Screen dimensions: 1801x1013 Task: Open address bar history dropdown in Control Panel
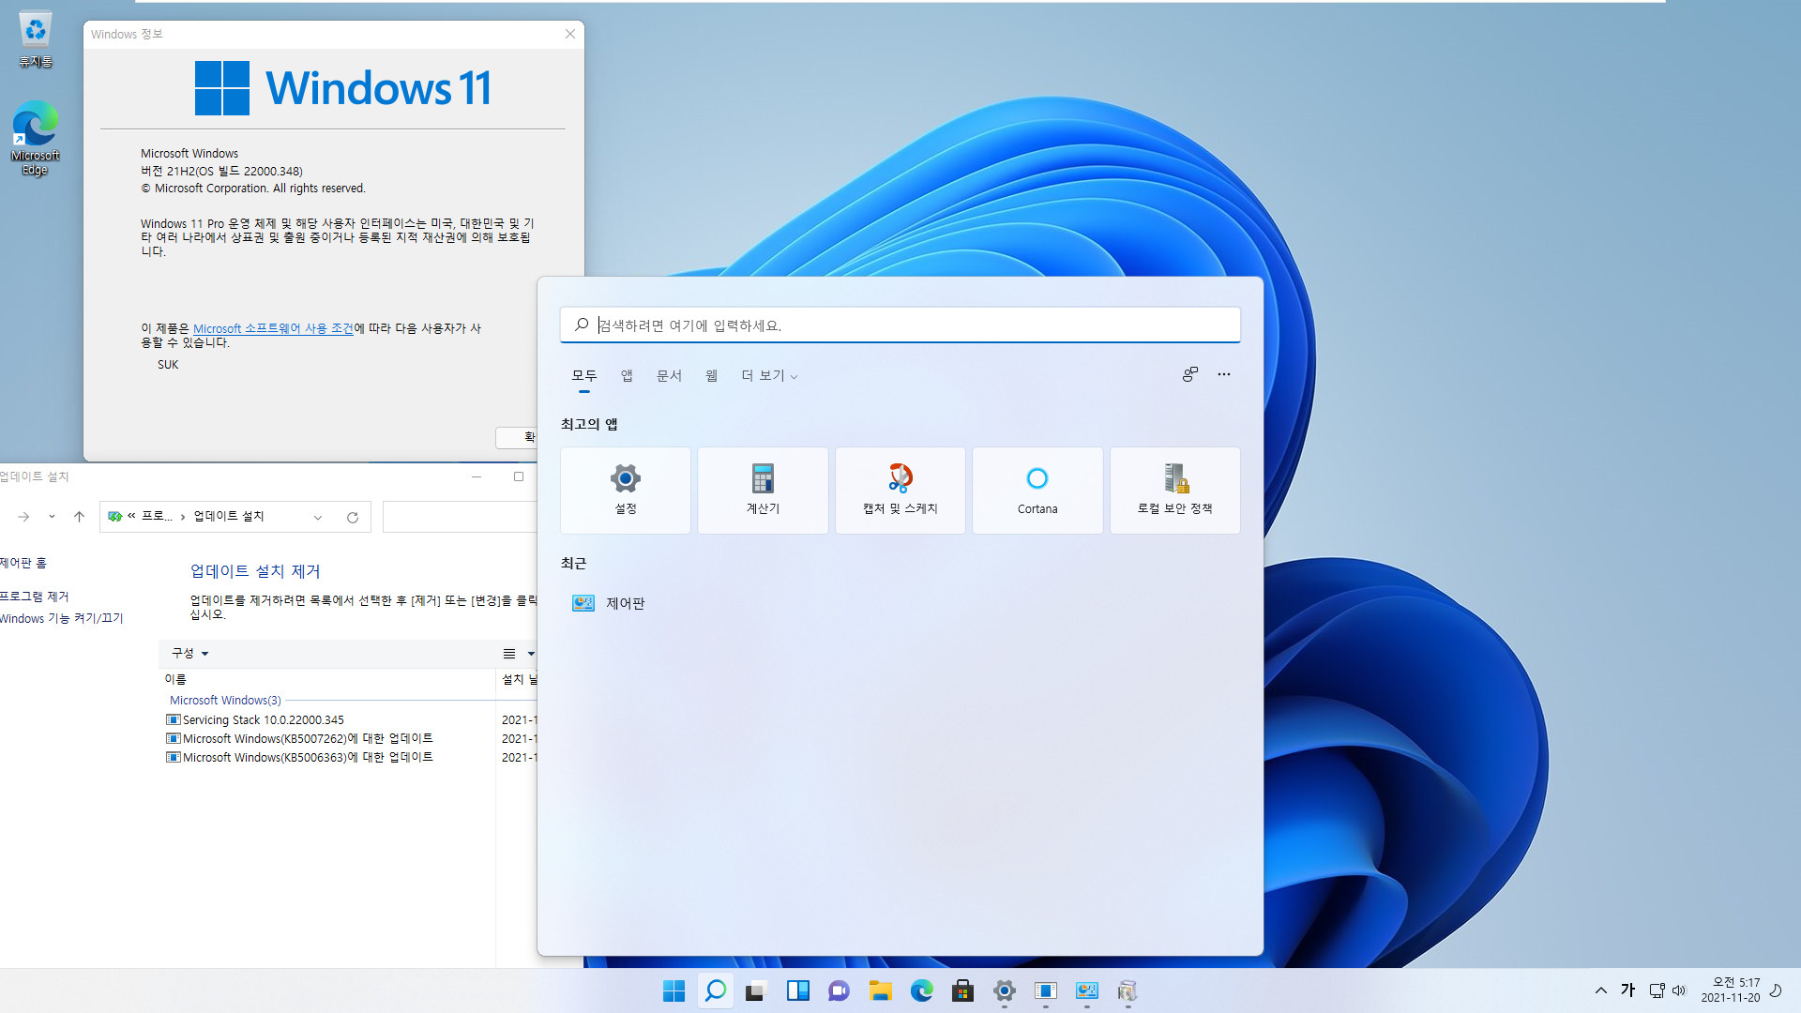point(318,517)
